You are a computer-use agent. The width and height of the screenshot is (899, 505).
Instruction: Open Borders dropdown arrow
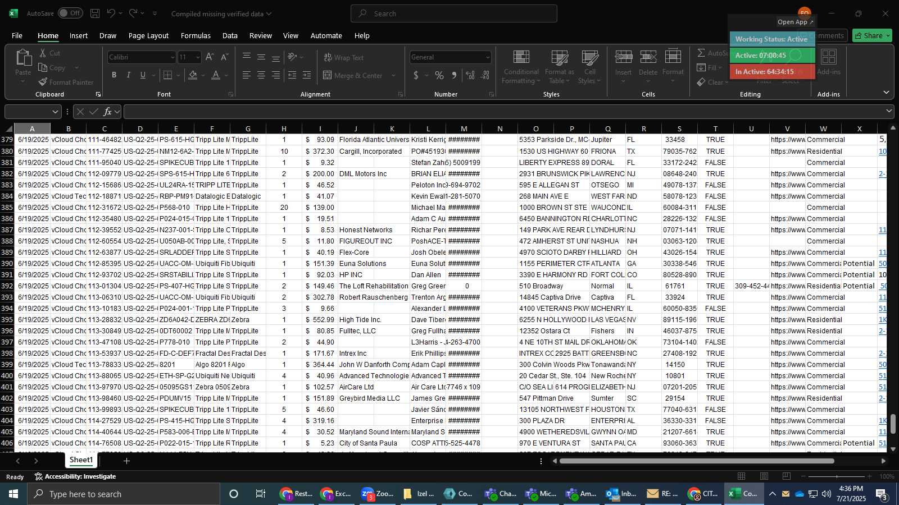pyautogui.click(x=179, y=75)
